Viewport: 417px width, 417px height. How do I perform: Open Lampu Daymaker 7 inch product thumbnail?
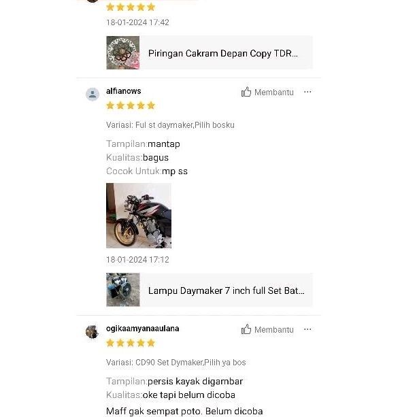pyautogui.click(x=123, y=290)
